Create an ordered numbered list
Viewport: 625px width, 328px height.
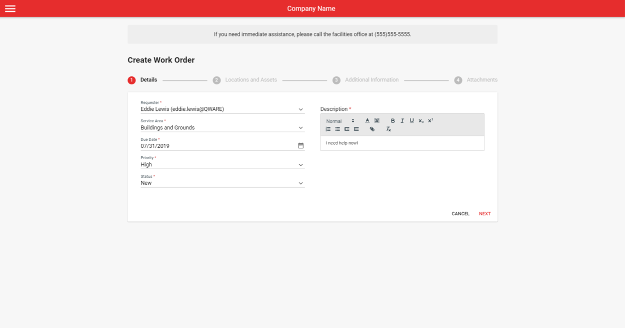tap(328, 128)
